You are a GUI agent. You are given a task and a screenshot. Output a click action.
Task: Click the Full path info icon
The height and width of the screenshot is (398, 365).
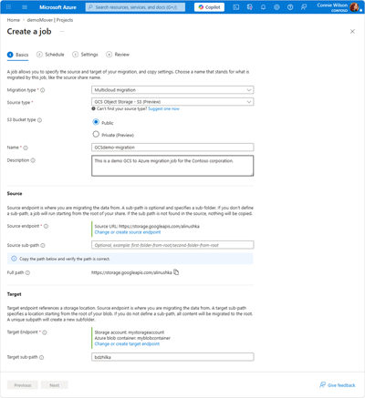[27, 272]
